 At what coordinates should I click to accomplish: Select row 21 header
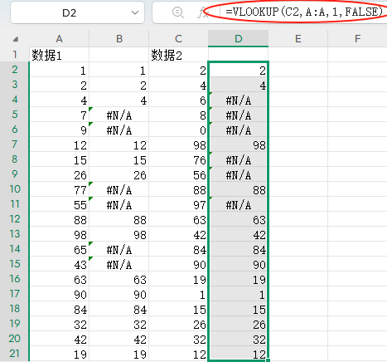[15, 354]
